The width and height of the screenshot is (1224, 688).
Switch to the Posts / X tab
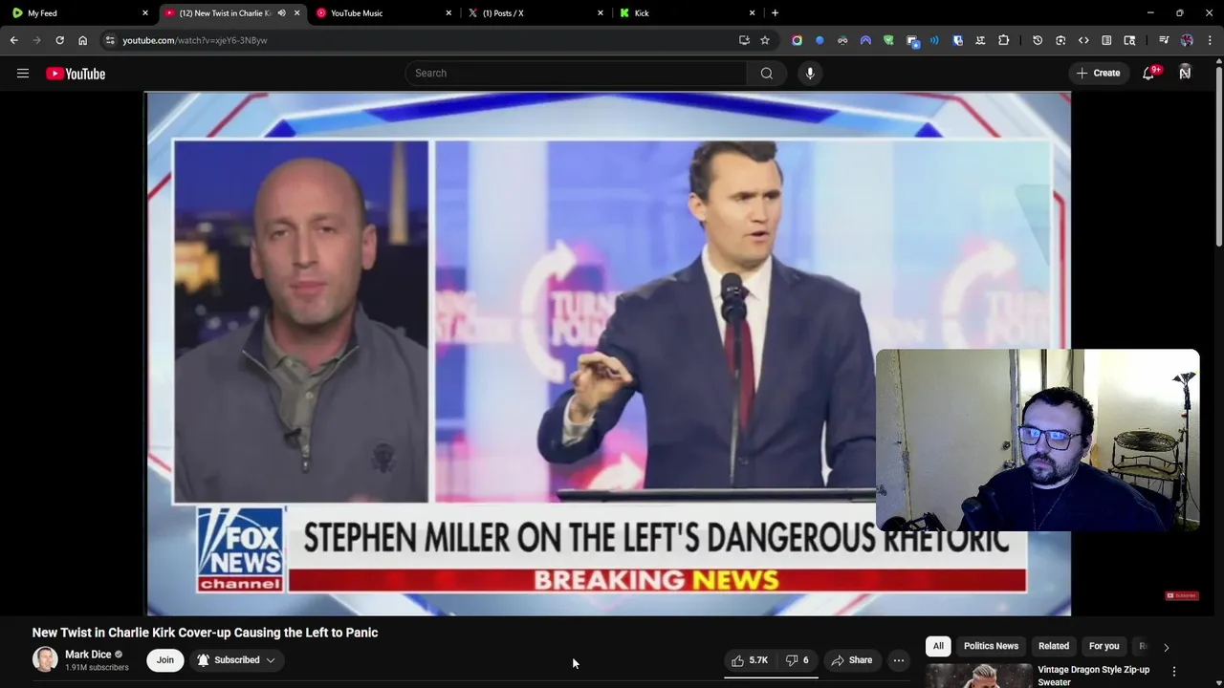point(535,13)
